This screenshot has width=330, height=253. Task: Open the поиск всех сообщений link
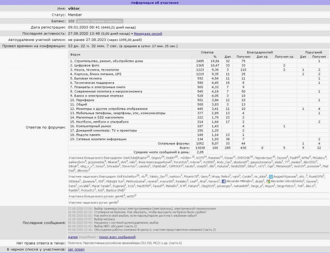117,237
